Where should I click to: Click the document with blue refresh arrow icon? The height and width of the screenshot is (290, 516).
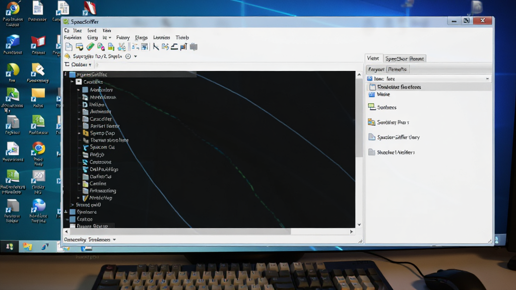click(165, 47)
